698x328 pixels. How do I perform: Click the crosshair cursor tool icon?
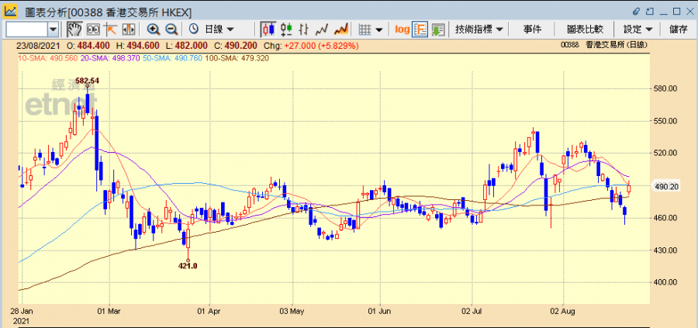pyautogui.click(x=110, y=29)
